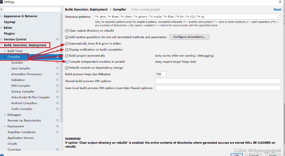The height and width of the screenshot is (156, 285).
Task: Toggle Display notification on build completion
Action: point(67,50)
